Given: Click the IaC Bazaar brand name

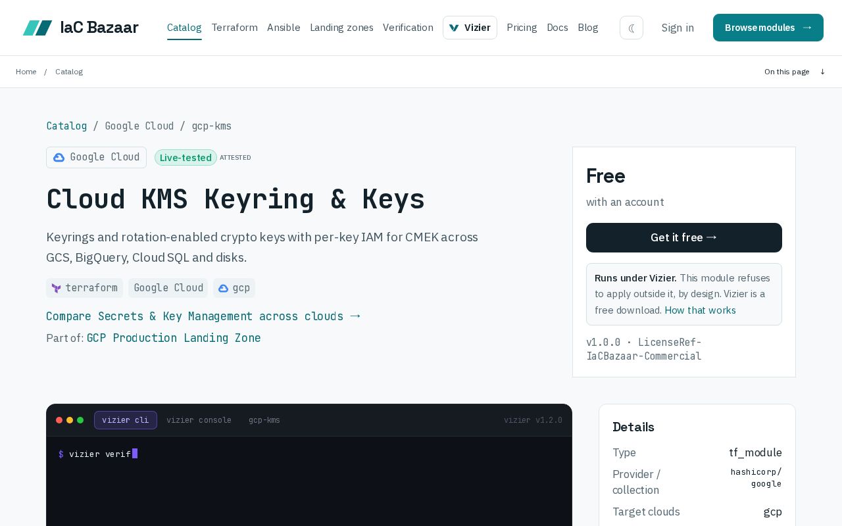Looking at the screenshot, I should tap(99, 28).
